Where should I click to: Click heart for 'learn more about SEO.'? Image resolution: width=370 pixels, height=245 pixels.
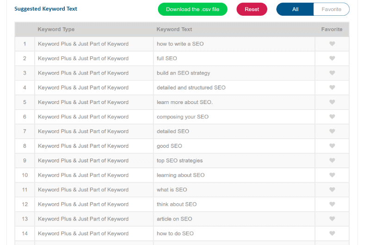pyautogui.click(x=332, y=102)
